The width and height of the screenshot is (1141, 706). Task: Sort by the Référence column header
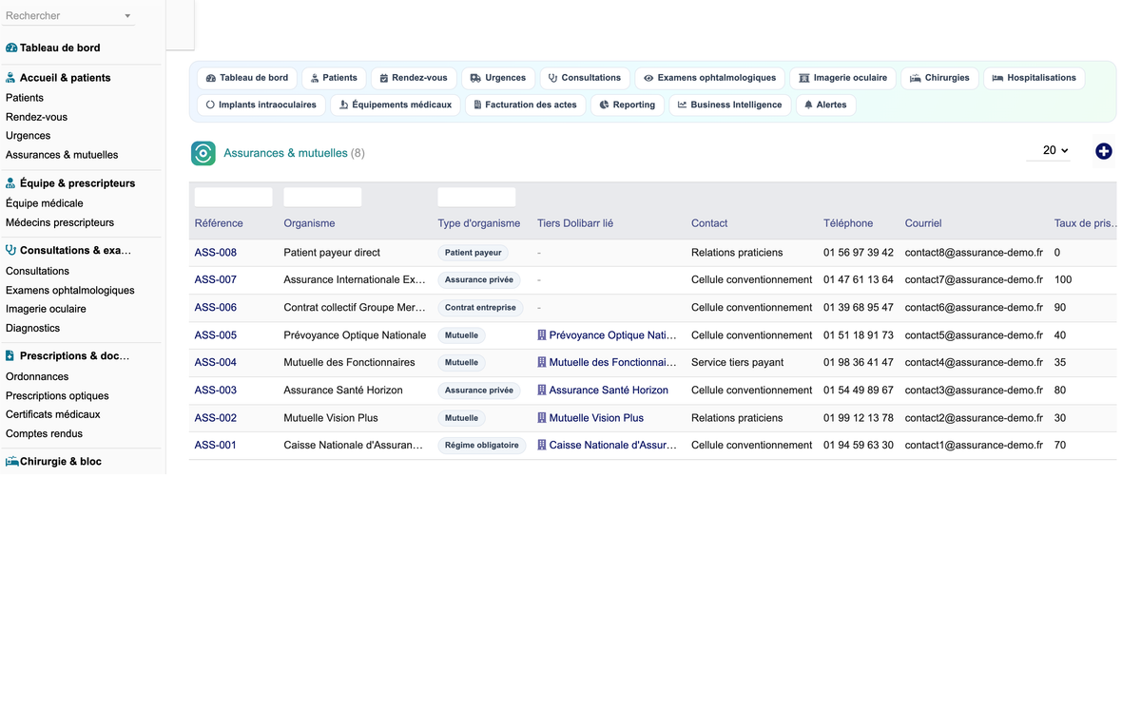[219, 223]
